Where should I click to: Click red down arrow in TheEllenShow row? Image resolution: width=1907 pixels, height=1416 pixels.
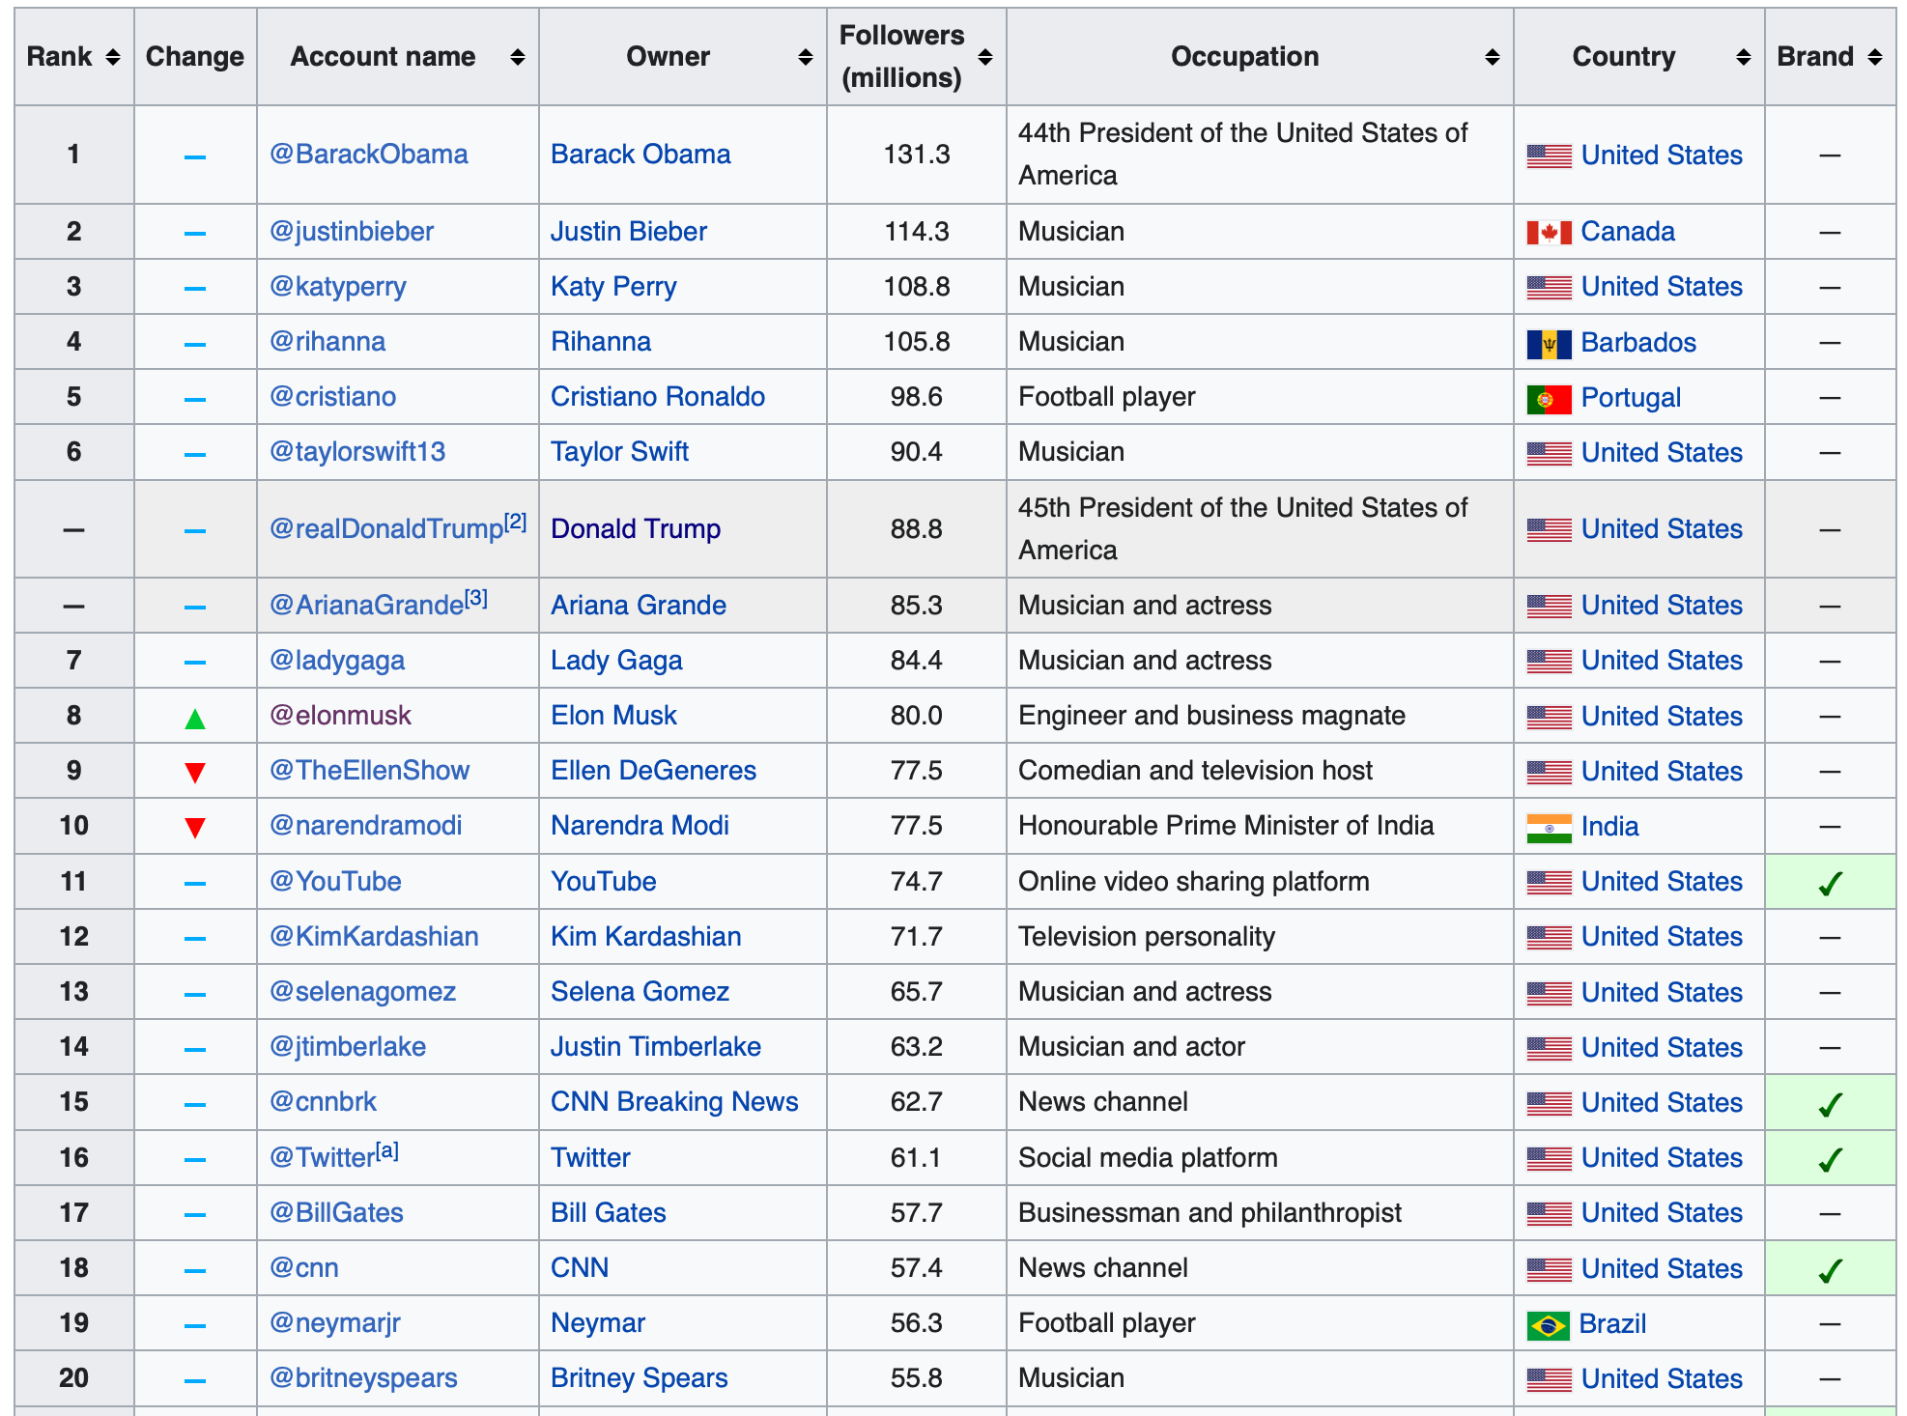click(x=195, y=773)
